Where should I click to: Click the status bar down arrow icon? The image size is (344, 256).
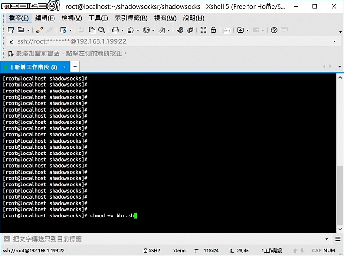point(302,251)
